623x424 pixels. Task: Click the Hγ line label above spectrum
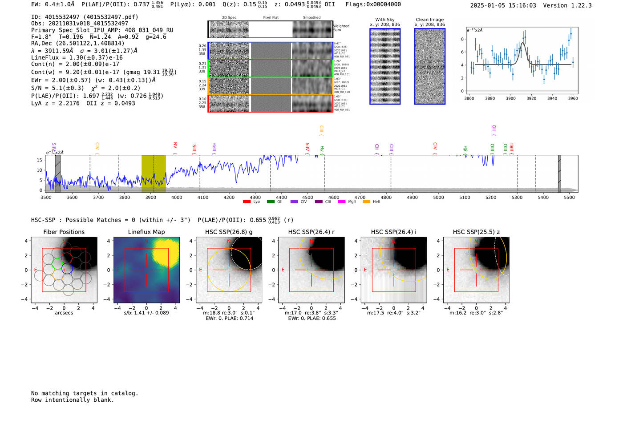tap(322, 150)
